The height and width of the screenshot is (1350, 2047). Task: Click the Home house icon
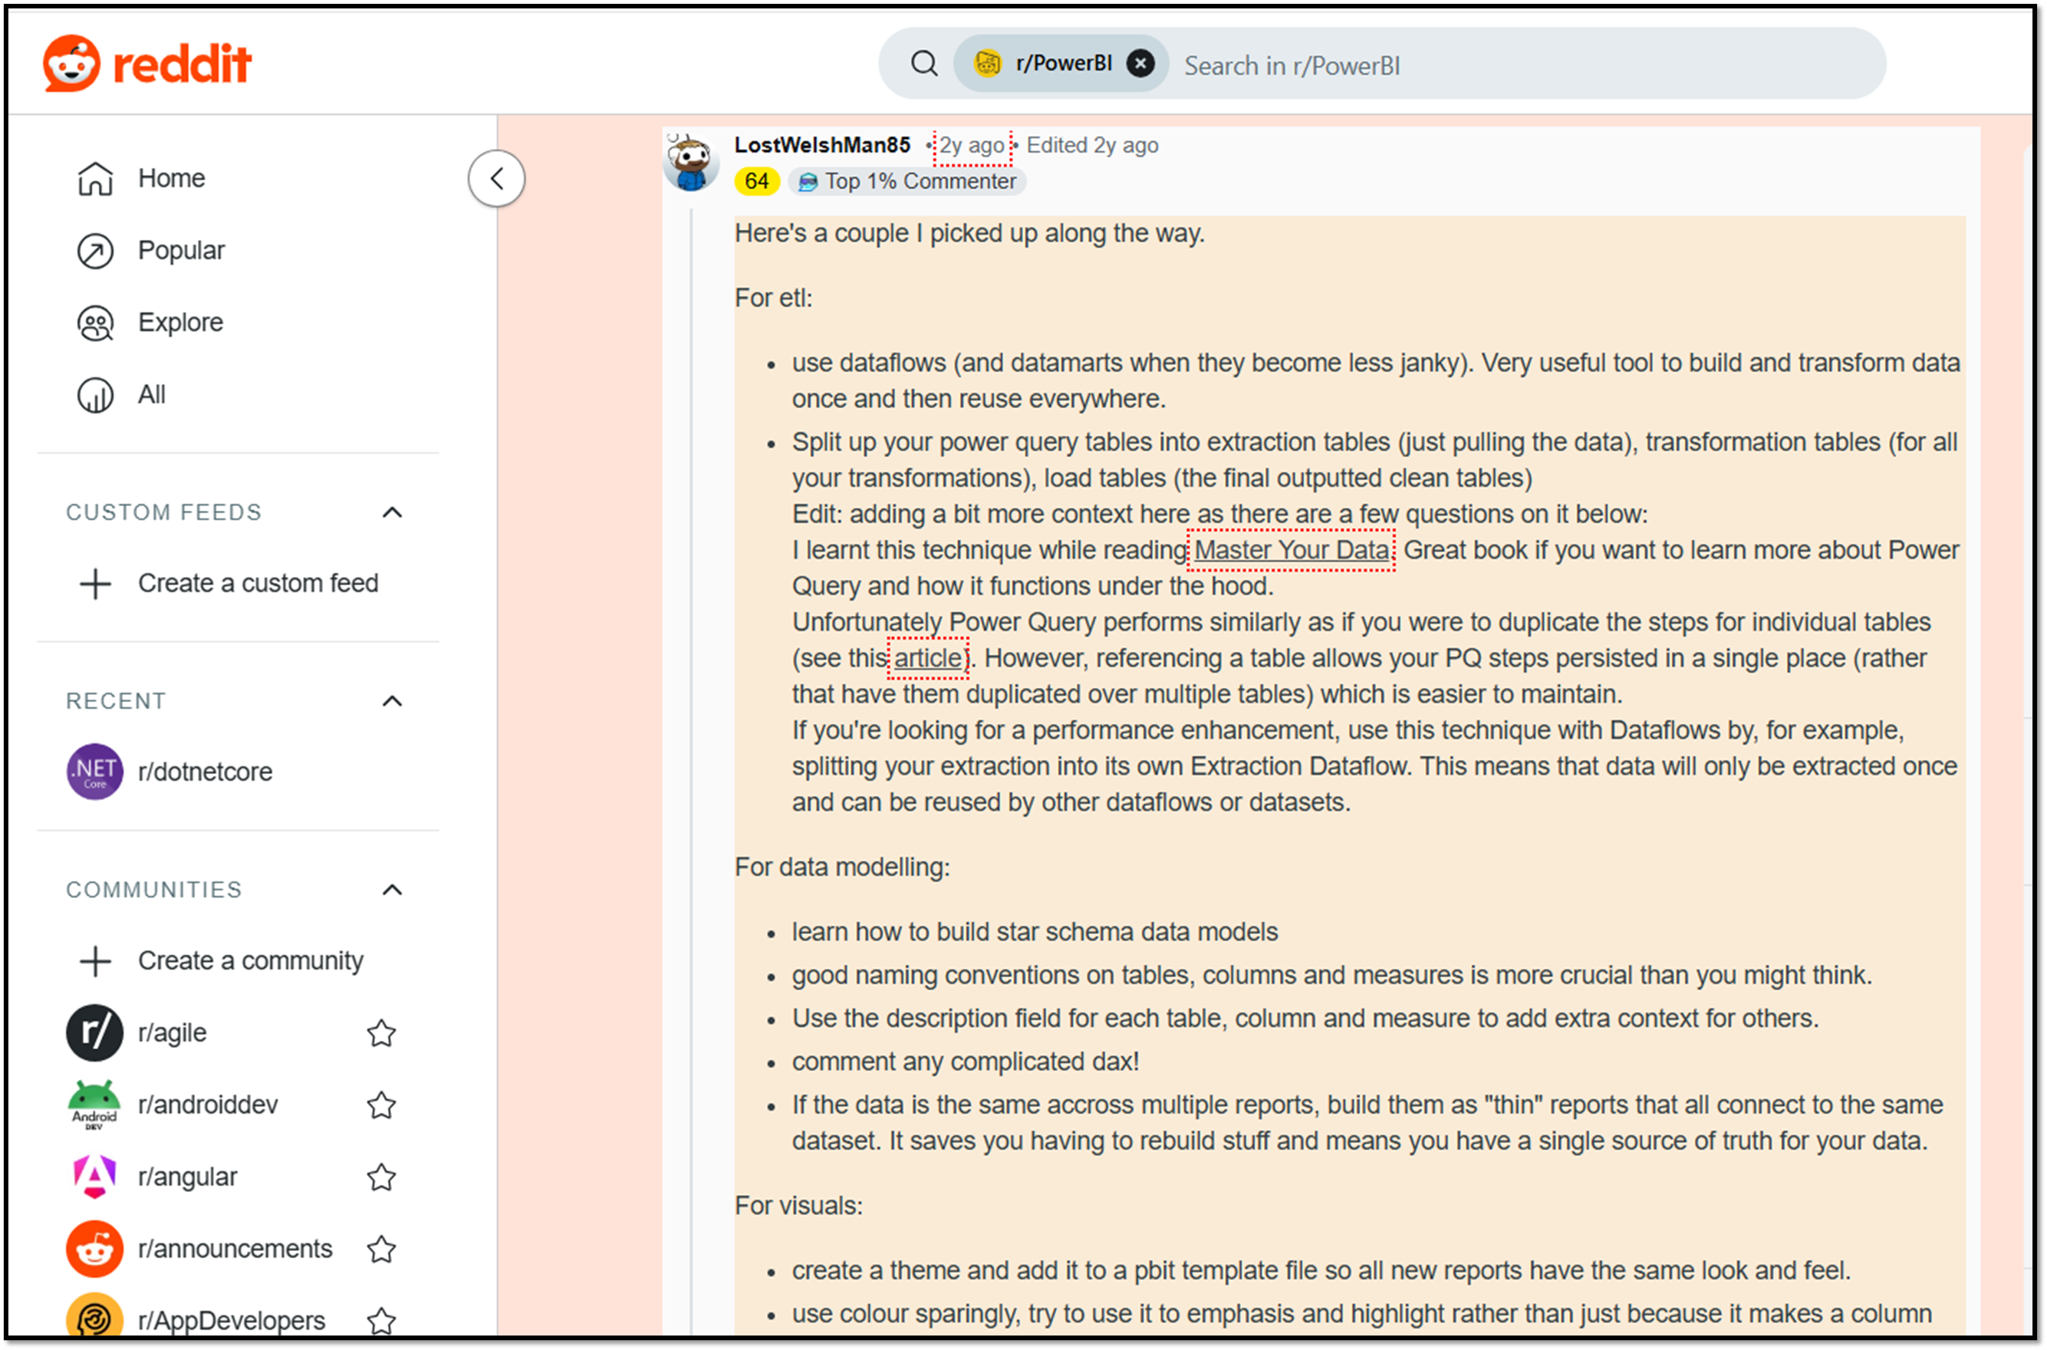(94, 178)
